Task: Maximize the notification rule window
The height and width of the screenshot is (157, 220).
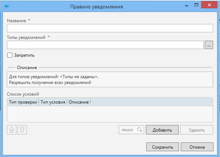Action: 195,5
